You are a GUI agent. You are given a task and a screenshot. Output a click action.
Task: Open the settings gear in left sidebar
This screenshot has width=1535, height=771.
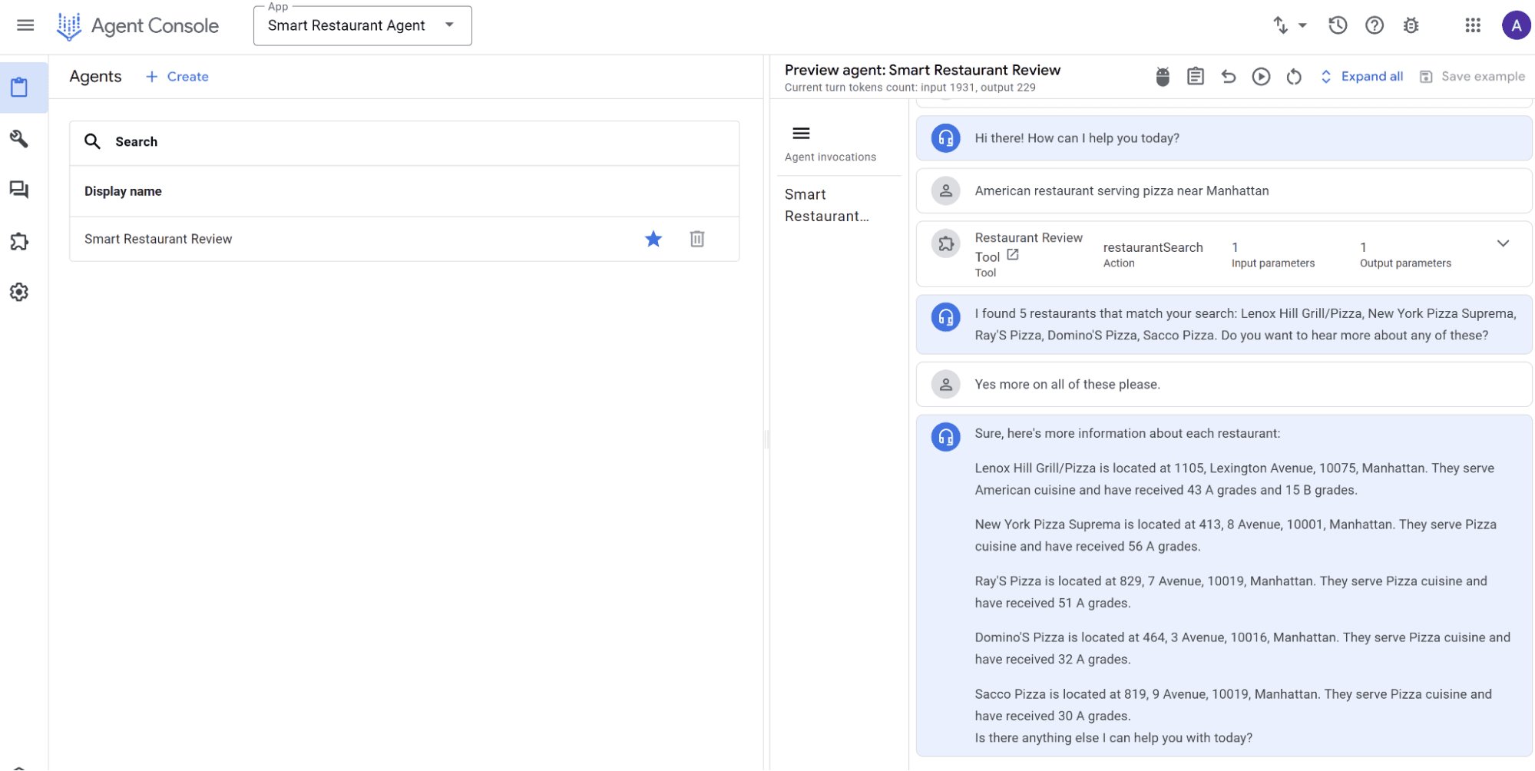19,293
